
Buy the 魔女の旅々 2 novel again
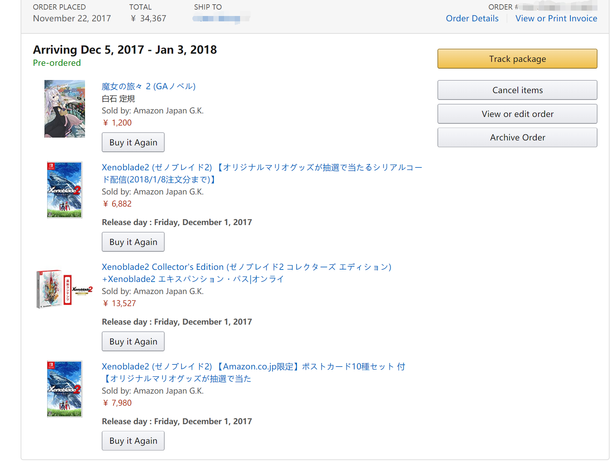tap(133, 142)
